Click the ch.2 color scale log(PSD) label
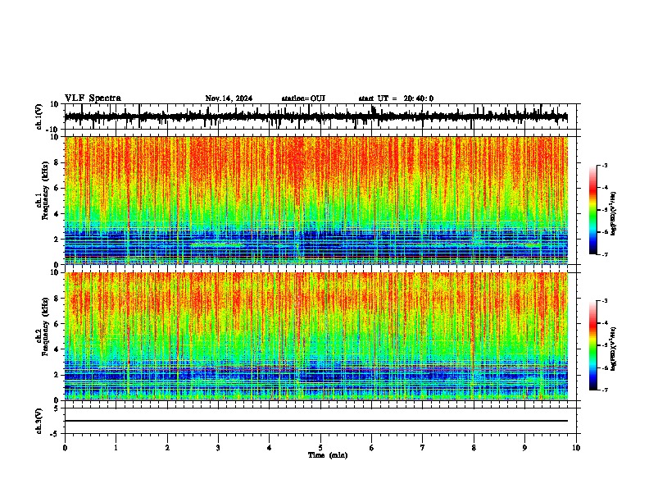 pyautogui.click(x=613, y=349)
